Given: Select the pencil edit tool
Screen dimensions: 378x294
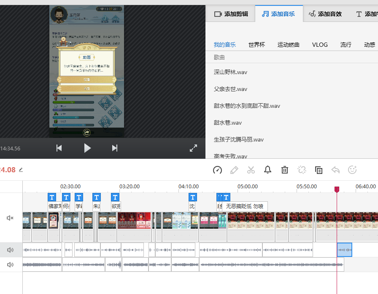Looking at the screenshot, I should [x=234, y=170].
